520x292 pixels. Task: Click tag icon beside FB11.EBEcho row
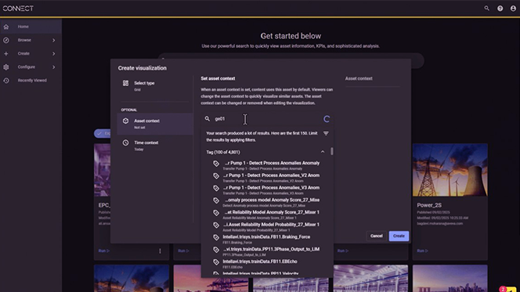point(216,262)
